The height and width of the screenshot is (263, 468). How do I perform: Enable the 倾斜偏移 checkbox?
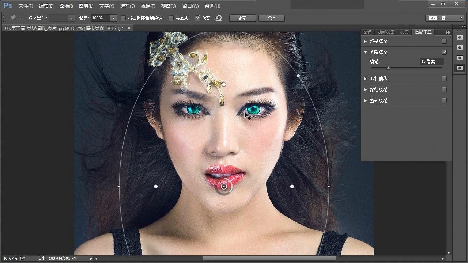444,79
